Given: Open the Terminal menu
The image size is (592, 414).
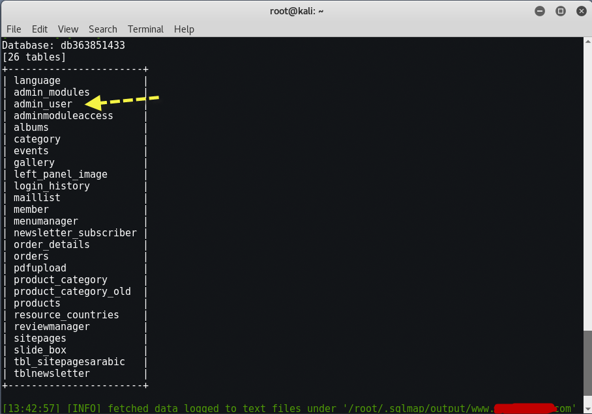Looking at the screenshot, I should click(145, 29).
